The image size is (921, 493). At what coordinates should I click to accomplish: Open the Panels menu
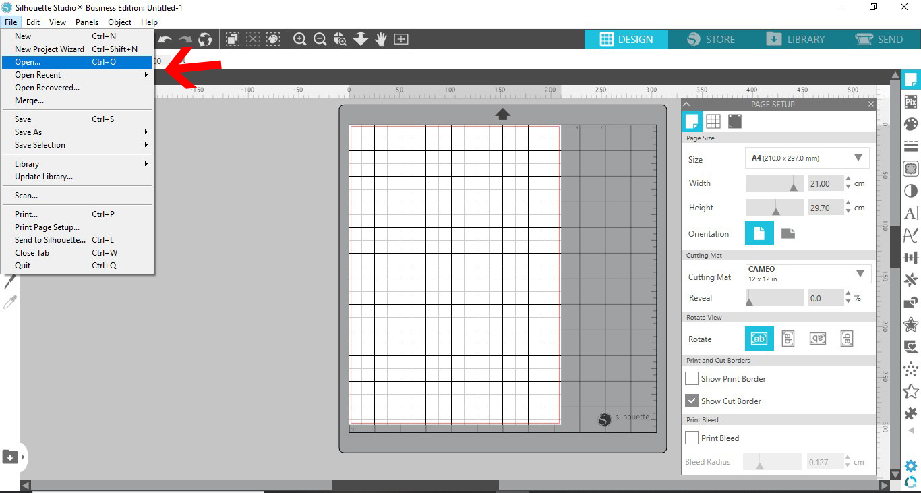(x=86, y=22)
